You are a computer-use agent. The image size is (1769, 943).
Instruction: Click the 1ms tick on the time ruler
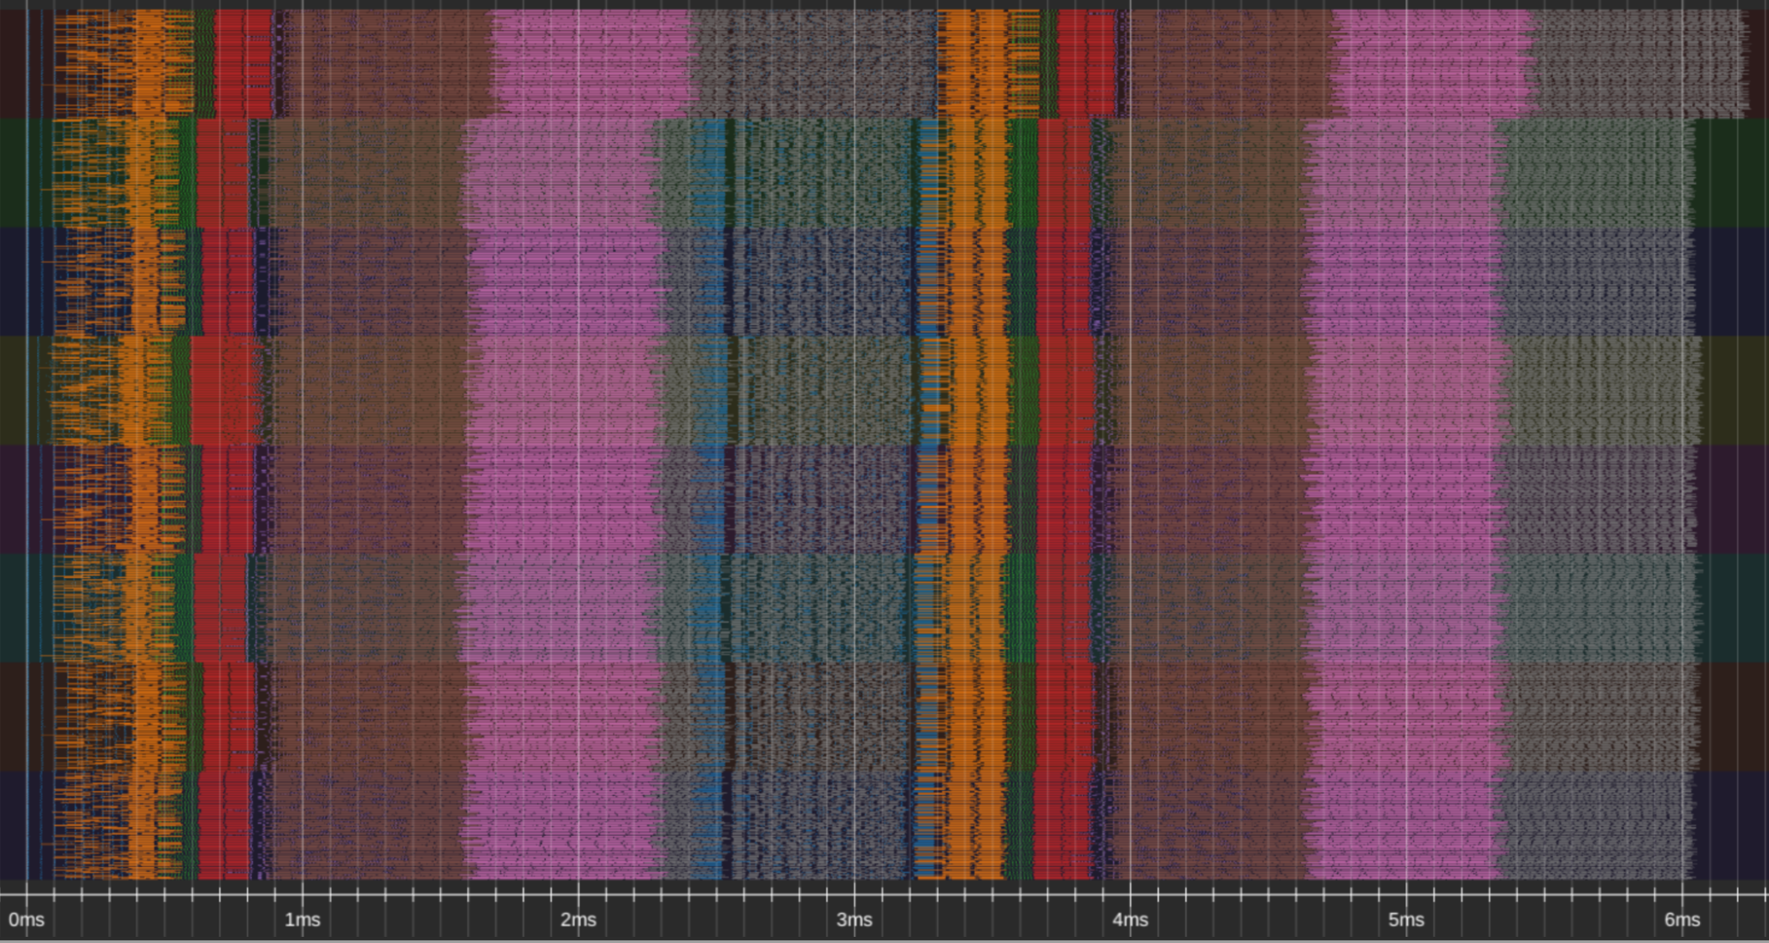click(301, 920)
